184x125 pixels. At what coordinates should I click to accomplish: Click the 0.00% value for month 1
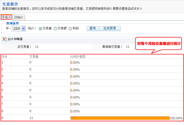tap(75, 63)
